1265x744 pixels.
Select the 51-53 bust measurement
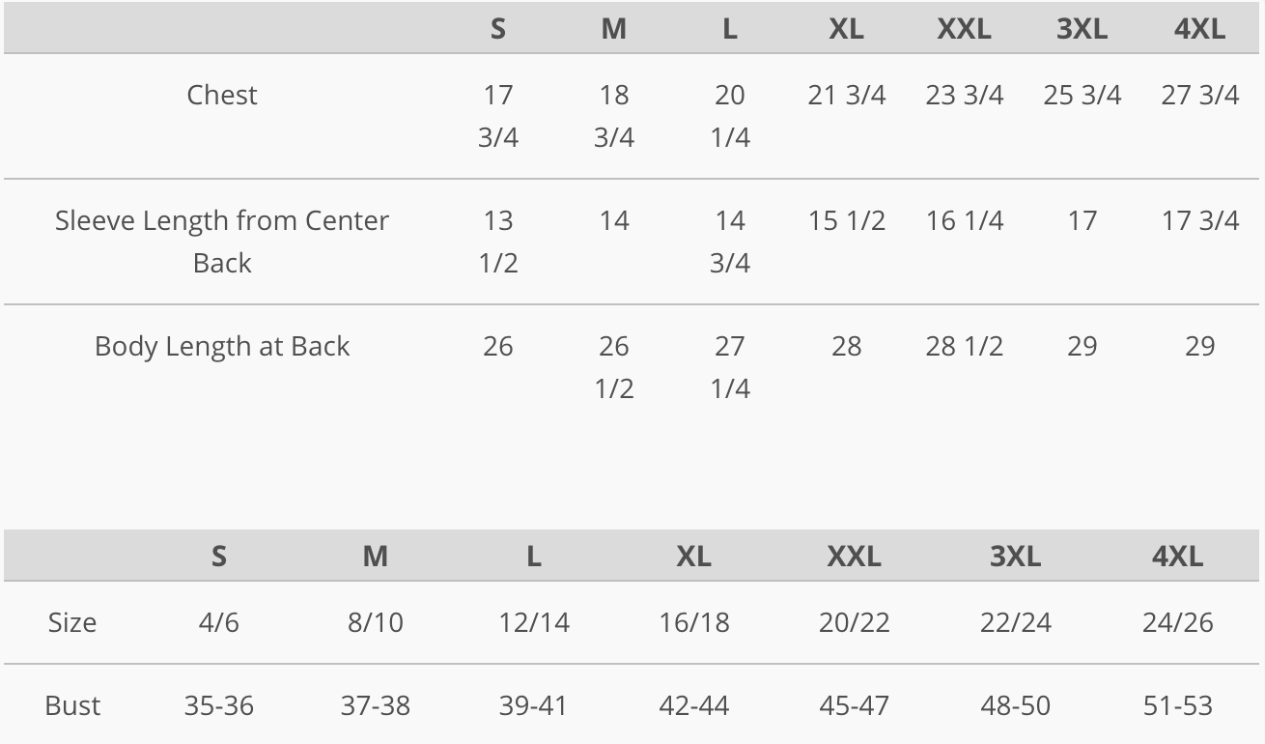(1177, 705)
